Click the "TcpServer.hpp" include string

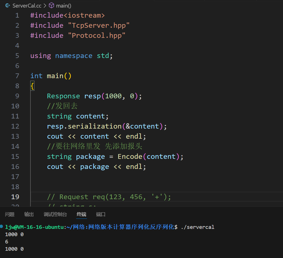pyautogui.click(x=99, y=25)
